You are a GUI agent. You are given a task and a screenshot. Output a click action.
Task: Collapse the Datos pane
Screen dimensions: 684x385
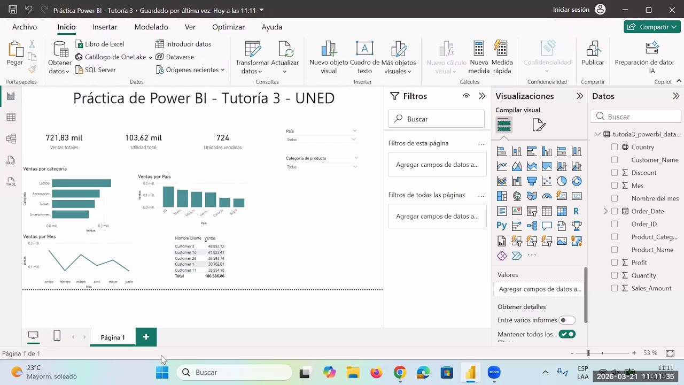(676, 96)
